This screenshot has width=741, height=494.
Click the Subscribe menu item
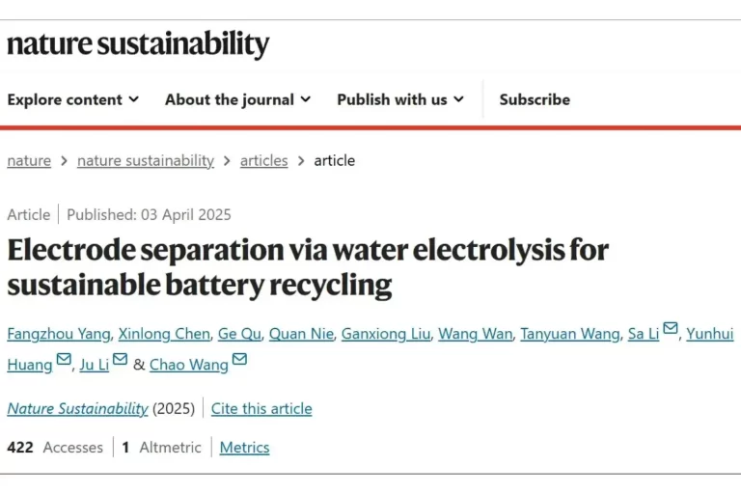pyautogui.click(x=535, y=99)
